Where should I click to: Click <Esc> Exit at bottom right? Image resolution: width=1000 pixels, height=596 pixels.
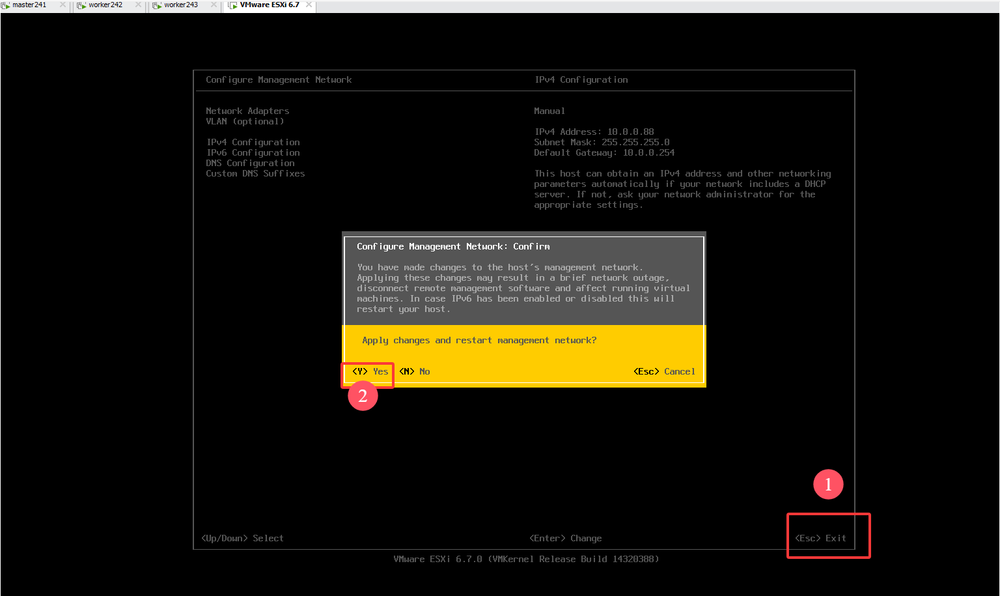[x=820, y=538]
